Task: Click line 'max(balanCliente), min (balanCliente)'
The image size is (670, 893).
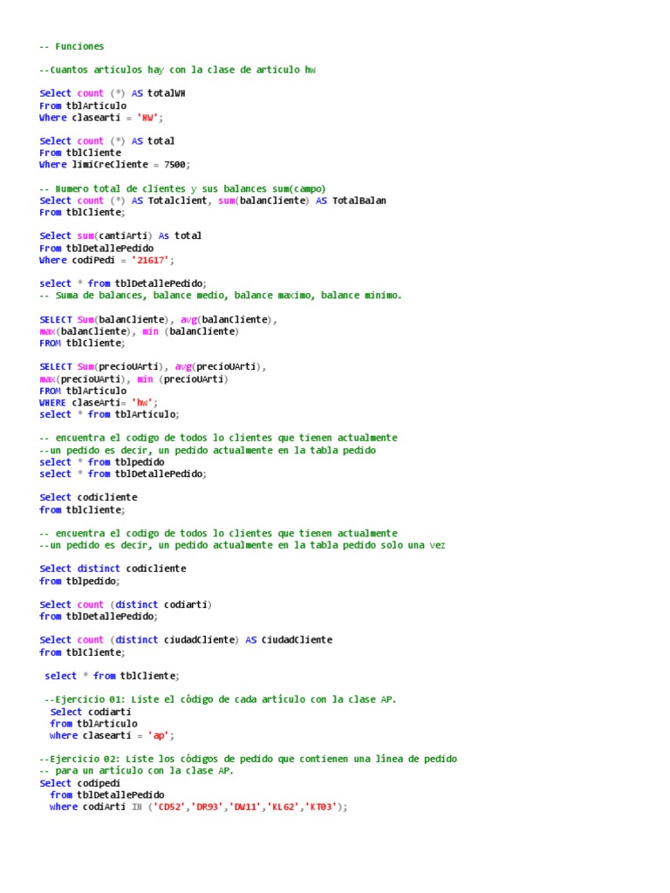Action: pyautogui.click(x=139, y=331)
